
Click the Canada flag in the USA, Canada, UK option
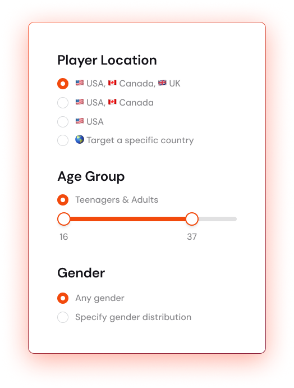point(112,83)
